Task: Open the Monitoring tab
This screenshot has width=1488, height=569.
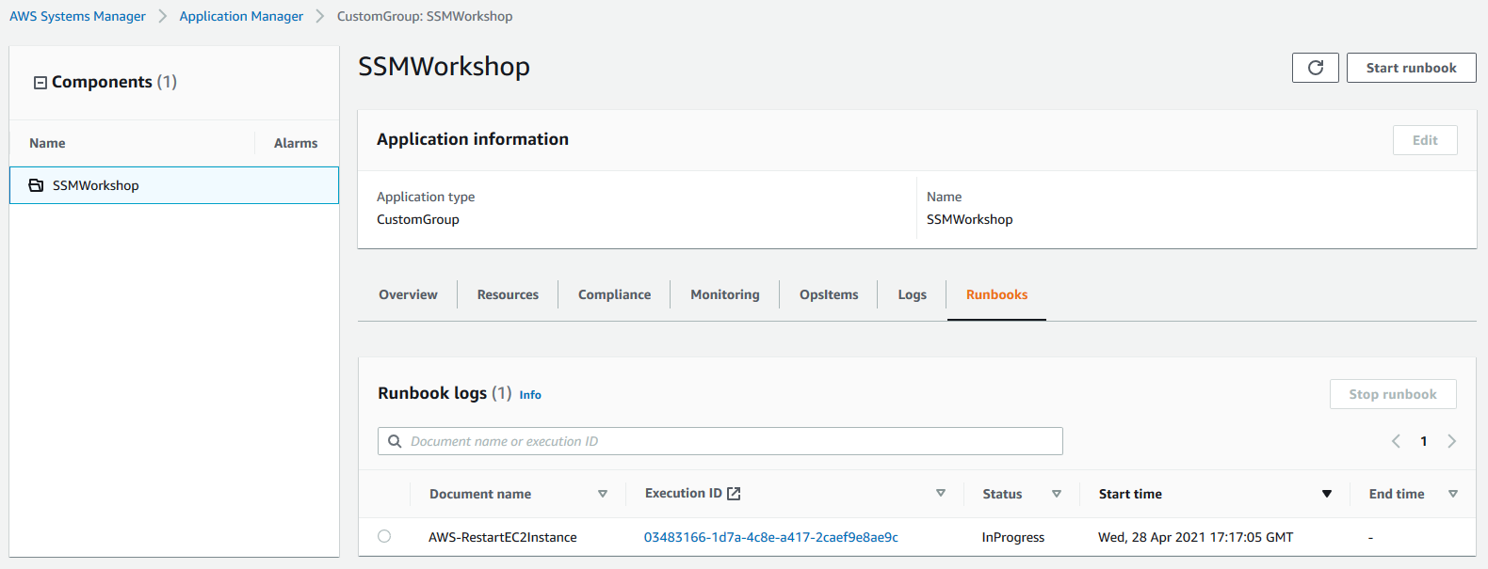Action: click(x=725, y=294)
